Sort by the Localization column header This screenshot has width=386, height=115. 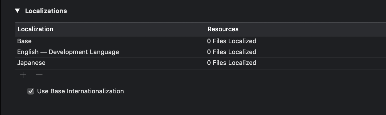35,29
